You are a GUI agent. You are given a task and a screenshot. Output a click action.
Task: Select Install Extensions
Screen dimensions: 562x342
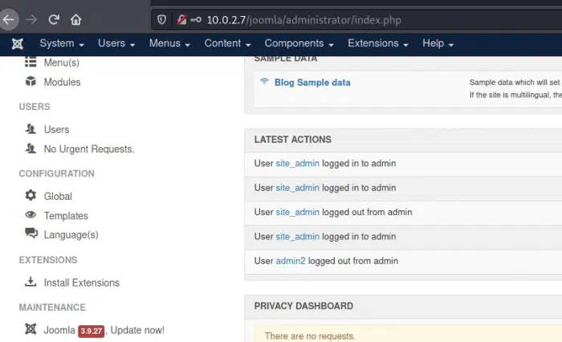click(82, 283)
